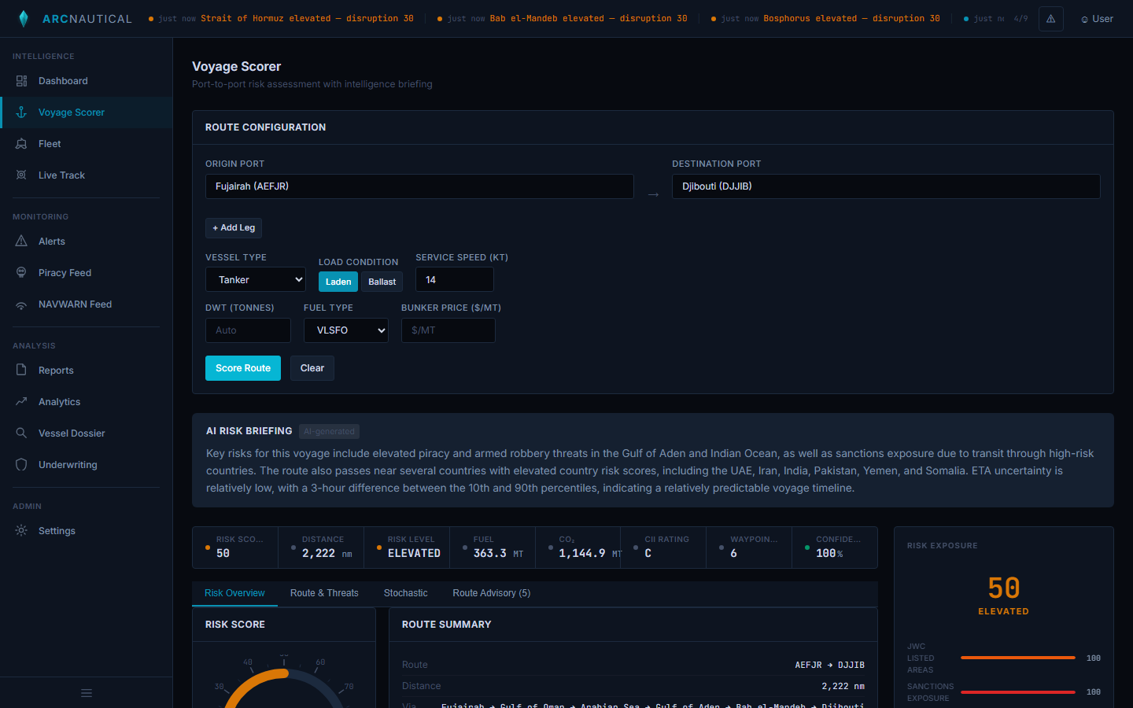The height and width of the screenshot is (708, 1133).
Task: Select the Fleet icon in the sidebar
Action: click(x=21, y=143)
